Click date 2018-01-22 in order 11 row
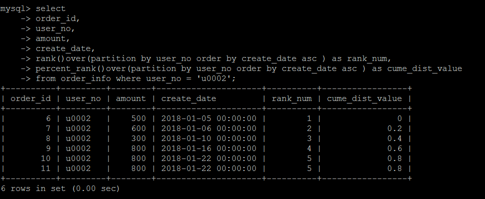 coord(209,168)
